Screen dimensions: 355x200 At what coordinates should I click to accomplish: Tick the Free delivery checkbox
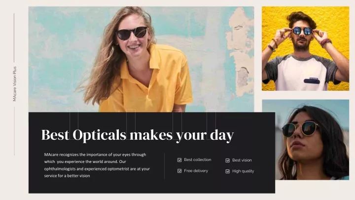tap(179, 171)
